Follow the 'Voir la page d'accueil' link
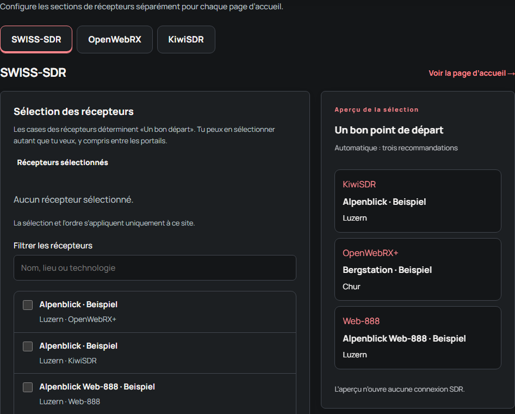The height and width of the screenshot is (414, 515). [471, 73]
